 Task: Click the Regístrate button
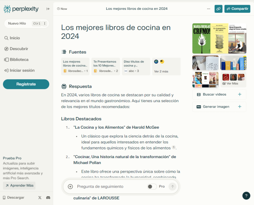coord(26,84)
